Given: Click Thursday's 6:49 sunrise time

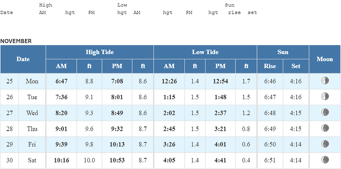Looking at the screenshot, I should 270,129.
